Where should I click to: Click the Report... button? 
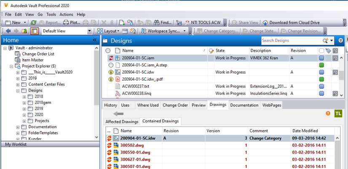pyautogui.click(x=50, y=22)
